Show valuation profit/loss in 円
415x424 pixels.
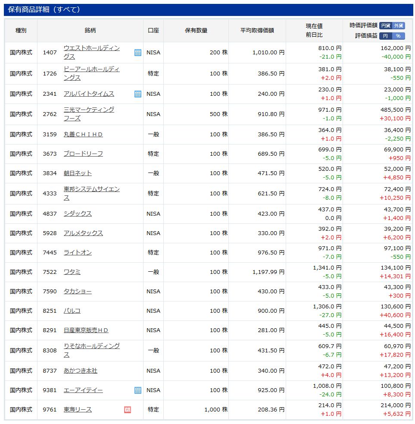(386, 36)
